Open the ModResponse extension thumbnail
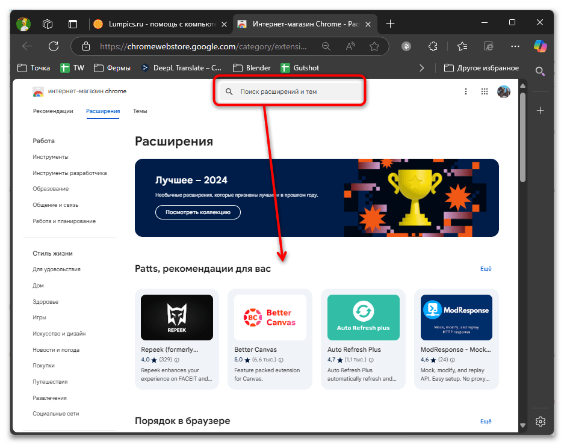 tap(456, 318)
